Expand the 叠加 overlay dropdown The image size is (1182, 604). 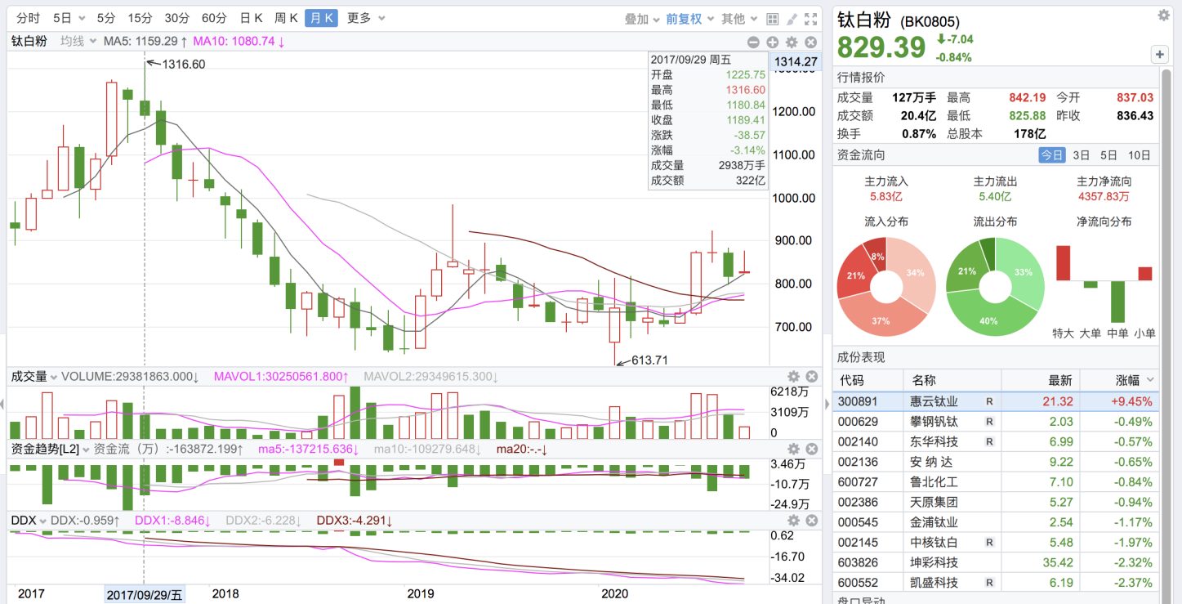tap(642, 19)
